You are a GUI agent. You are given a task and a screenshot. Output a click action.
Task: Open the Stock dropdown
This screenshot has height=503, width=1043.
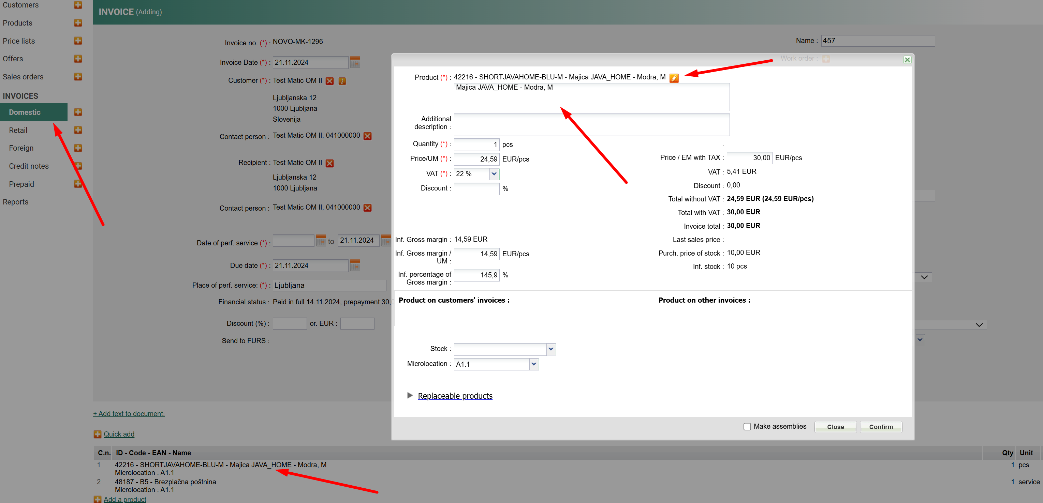click(550, 349)
